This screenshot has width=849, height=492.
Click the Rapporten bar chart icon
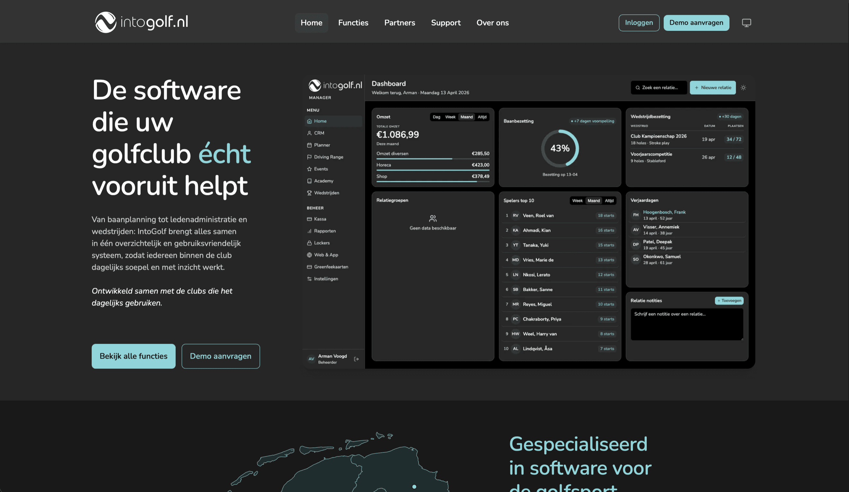309,231
